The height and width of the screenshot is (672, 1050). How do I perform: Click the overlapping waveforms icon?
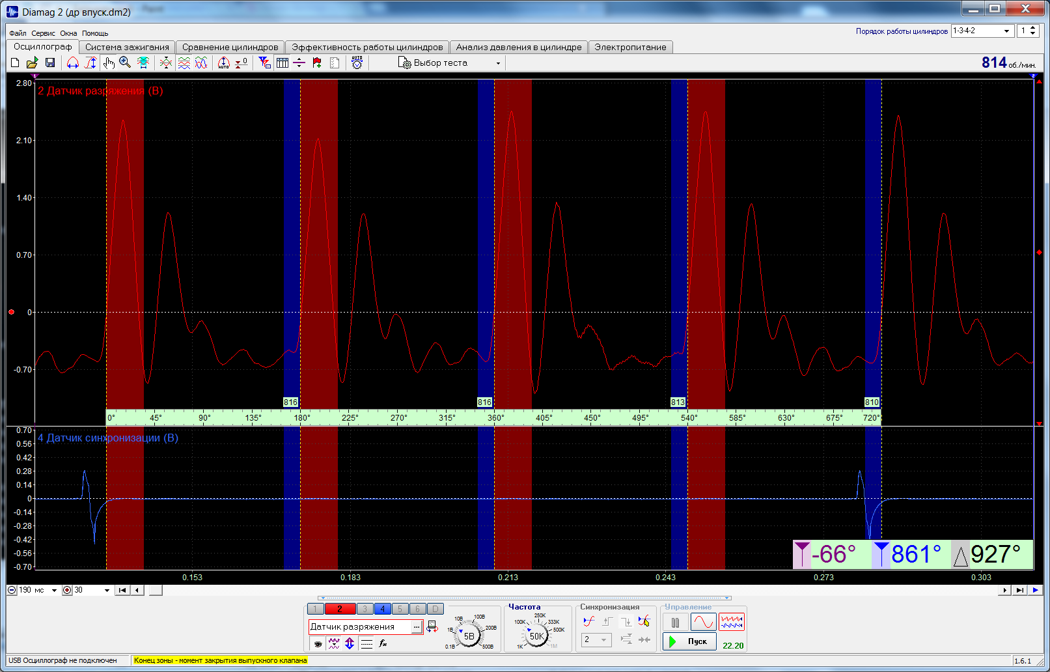coord(201,63)
